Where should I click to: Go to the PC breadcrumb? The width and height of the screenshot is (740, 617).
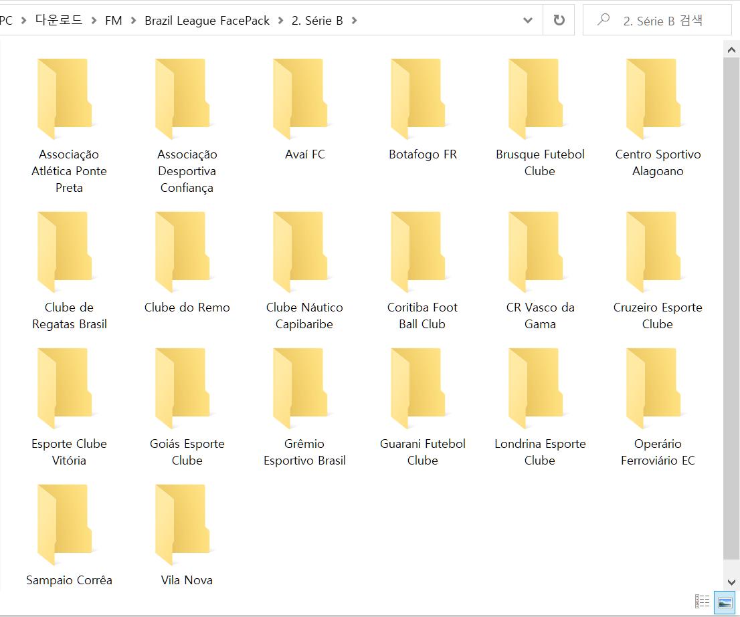(6, 21)
